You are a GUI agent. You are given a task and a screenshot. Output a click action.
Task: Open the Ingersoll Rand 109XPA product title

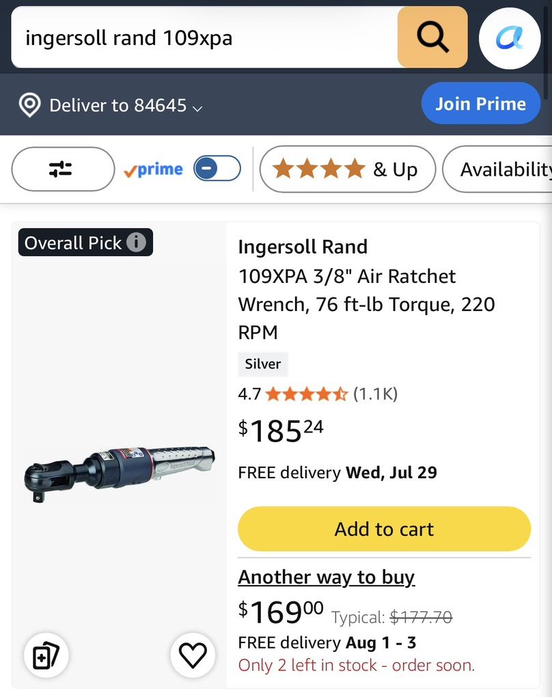(x=367, y=290)
